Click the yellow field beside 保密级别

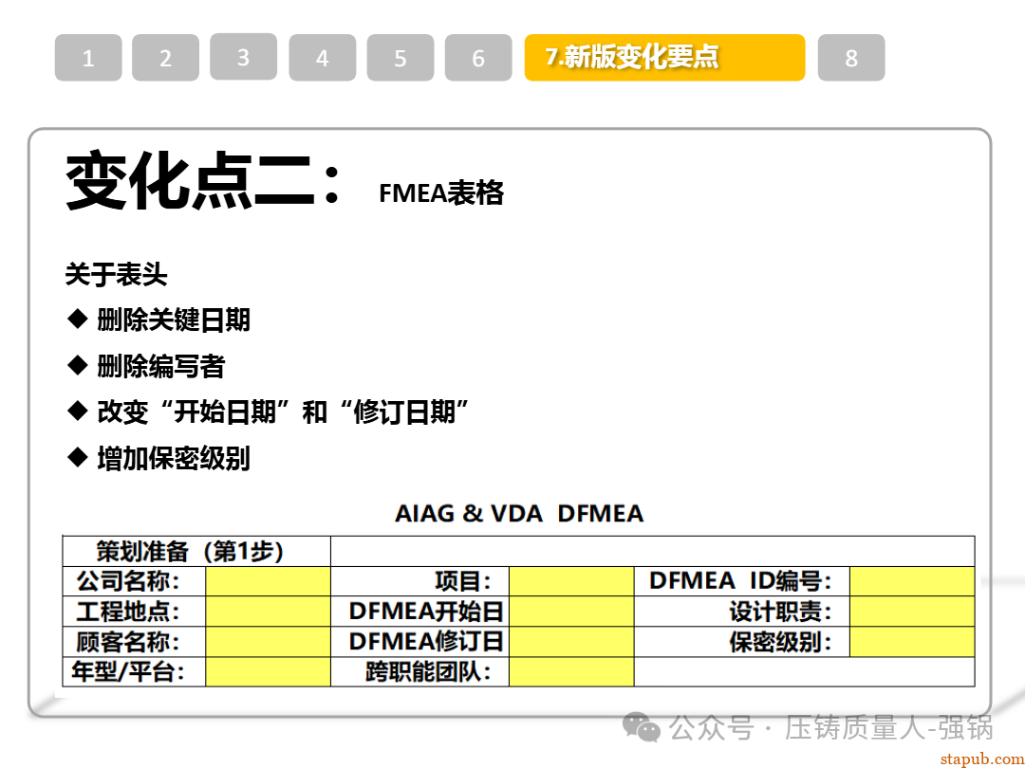(912, 641)
